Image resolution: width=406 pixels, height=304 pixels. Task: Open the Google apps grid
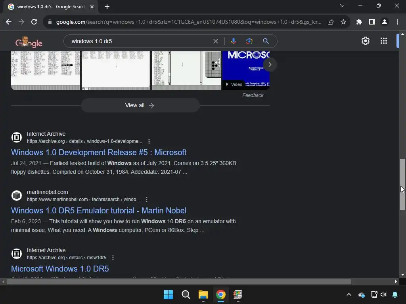point(384,41)
